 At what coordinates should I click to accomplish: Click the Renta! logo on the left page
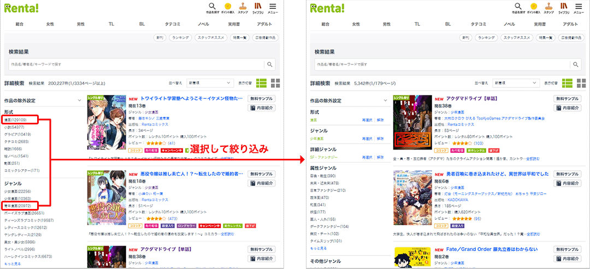tap(21, 8)
